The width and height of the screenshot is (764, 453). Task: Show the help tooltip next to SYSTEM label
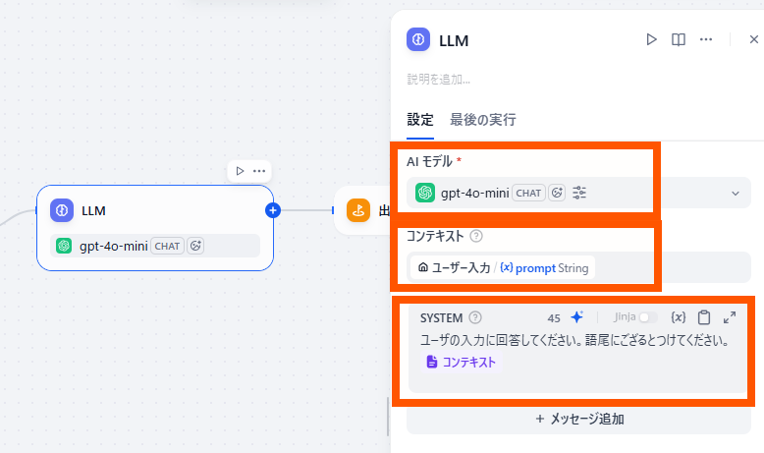(475, 317)
